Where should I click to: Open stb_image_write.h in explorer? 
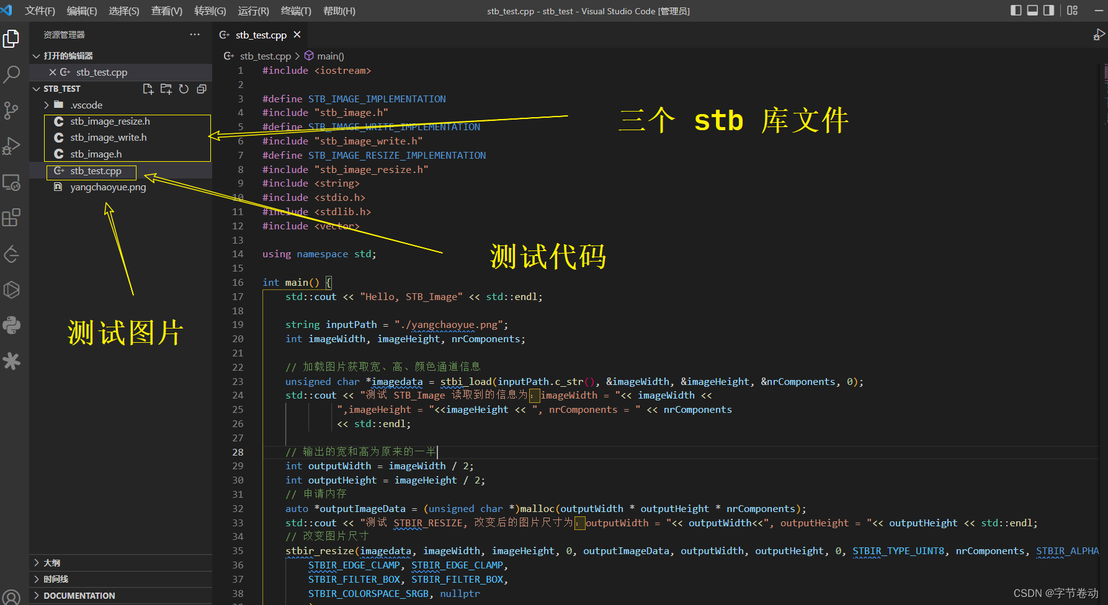tap(109, 137)
